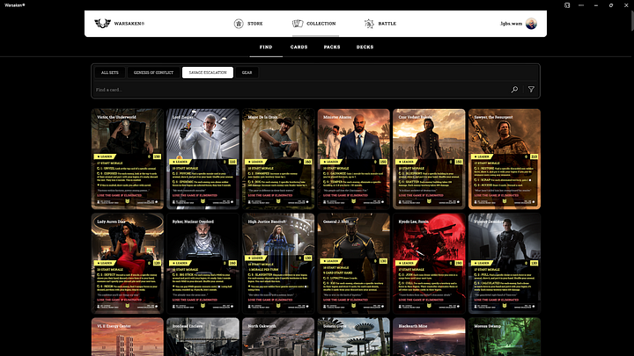Screen dimensions: 634x356
Task: Click the search magnifier icon
Action: 514,90
